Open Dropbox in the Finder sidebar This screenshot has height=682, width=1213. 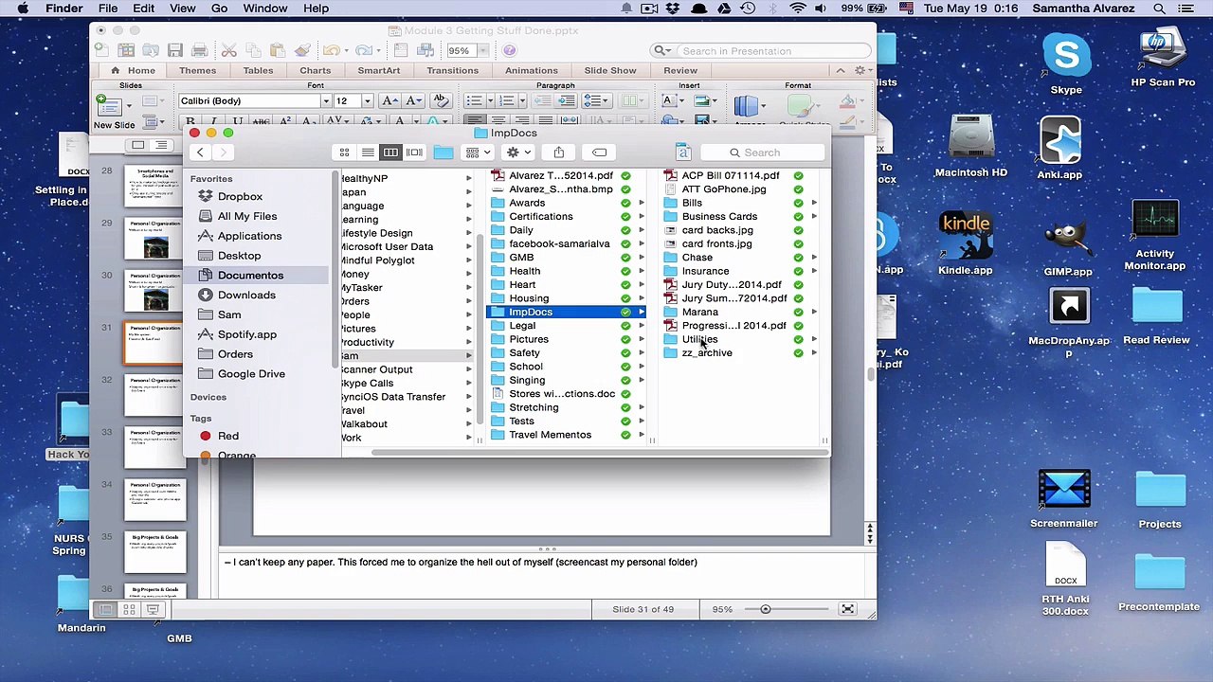tap(240, 196)
